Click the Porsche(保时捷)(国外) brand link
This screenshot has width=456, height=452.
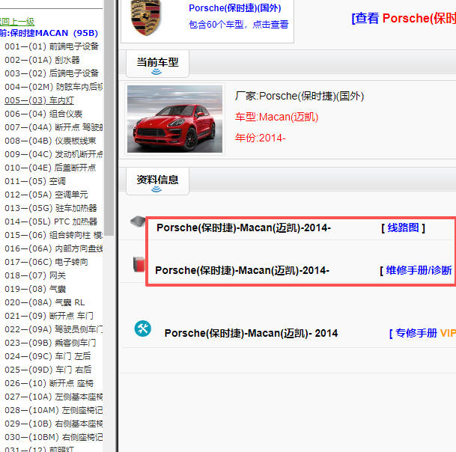[235, 7]
